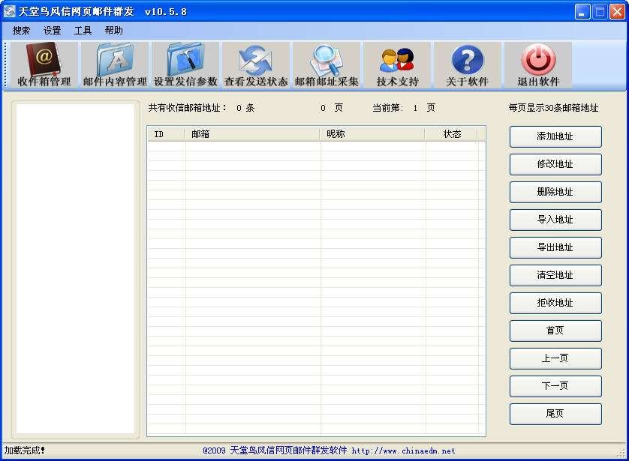Go to 下一页 next page
629x461 pixels.
[x=555, y=386]
